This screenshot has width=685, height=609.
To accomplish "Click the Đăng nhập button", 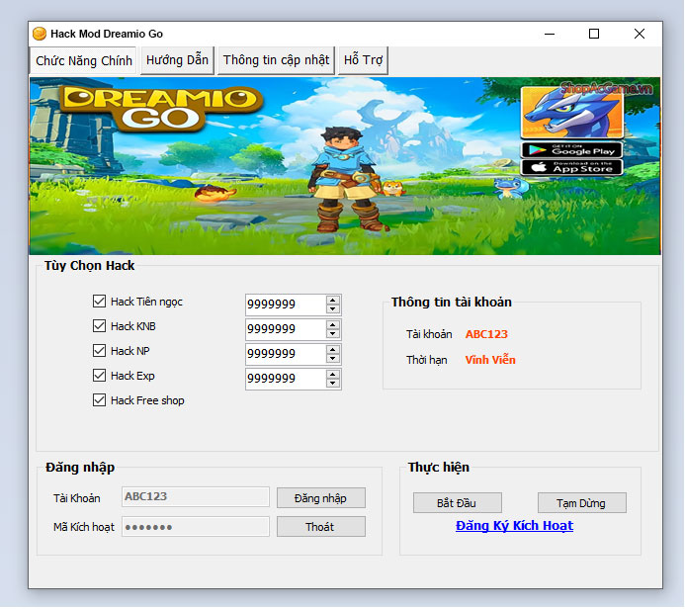I will tap(320, 498).
